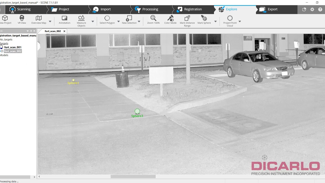The width and height of the screenshot is (325, 183).
Task: Click the scan view scroll-left arrow
Action: [x=39, y=177]
